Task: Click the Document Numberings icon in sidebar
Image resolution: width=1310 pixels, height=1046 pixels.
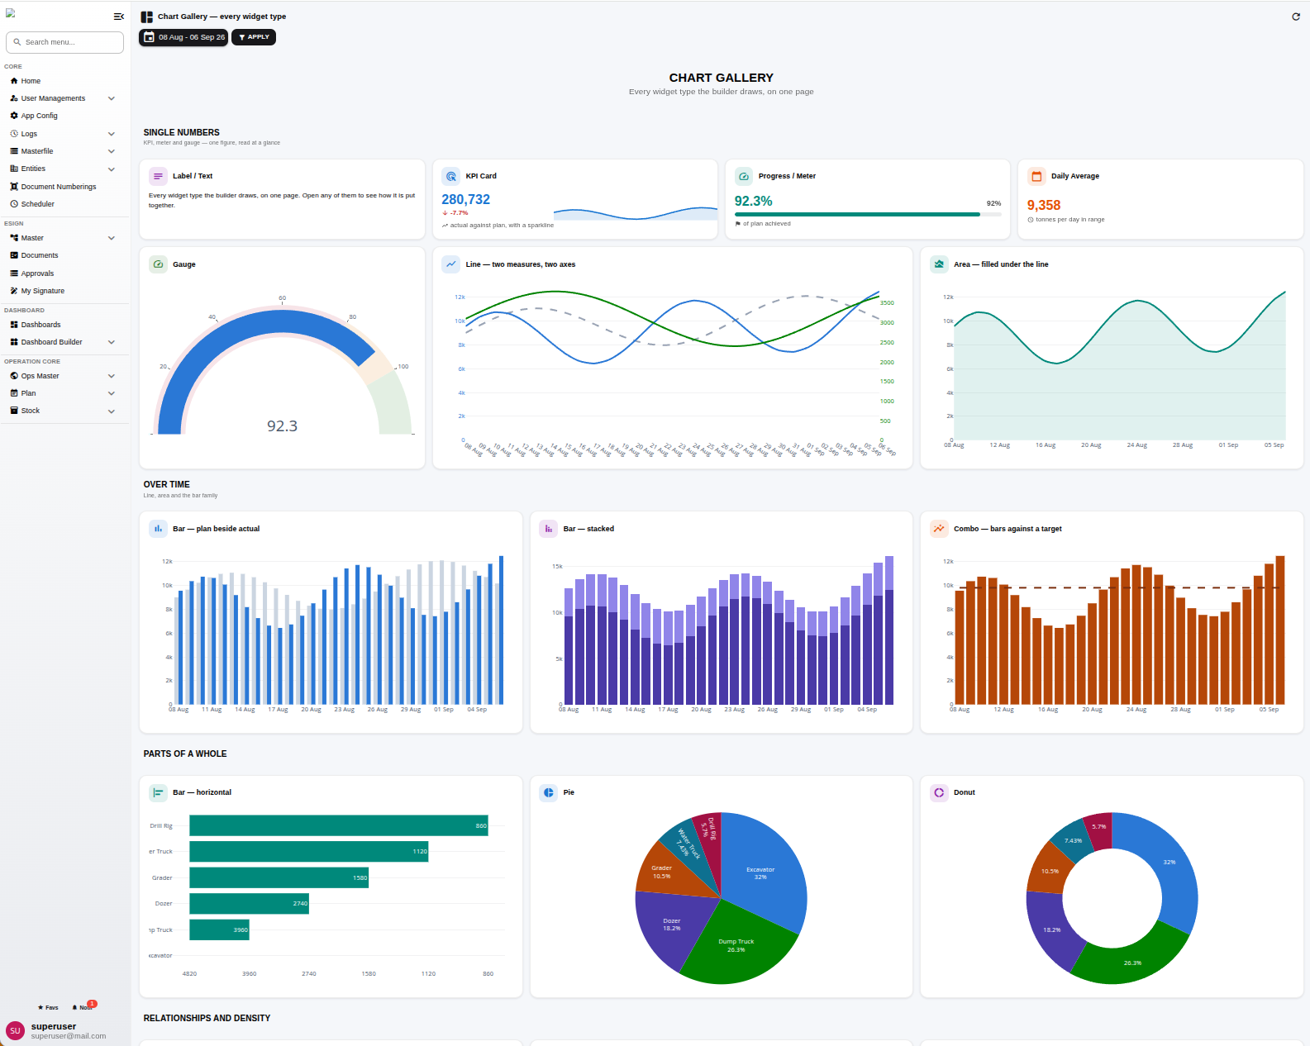Action: [x=14, y=187]
